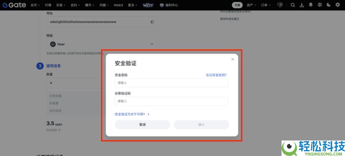
Task: Expand the 合约 menu
Action: (x=75, y=5)
